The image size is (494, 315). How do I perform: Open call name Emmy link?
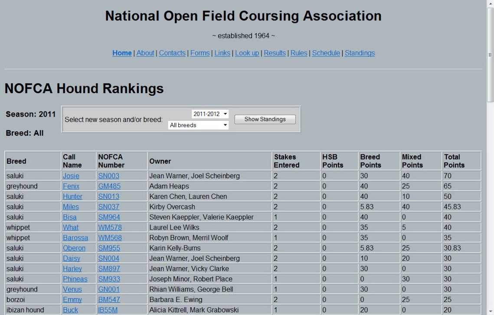(x=72, y=300)
